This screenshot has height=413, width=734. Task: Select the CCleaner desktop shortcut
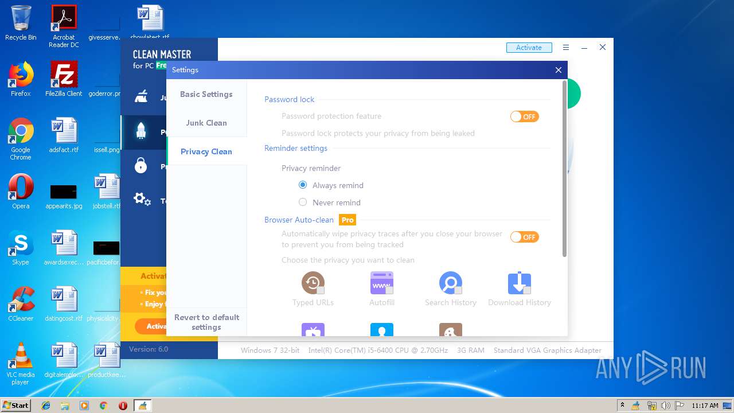(21, 304)
